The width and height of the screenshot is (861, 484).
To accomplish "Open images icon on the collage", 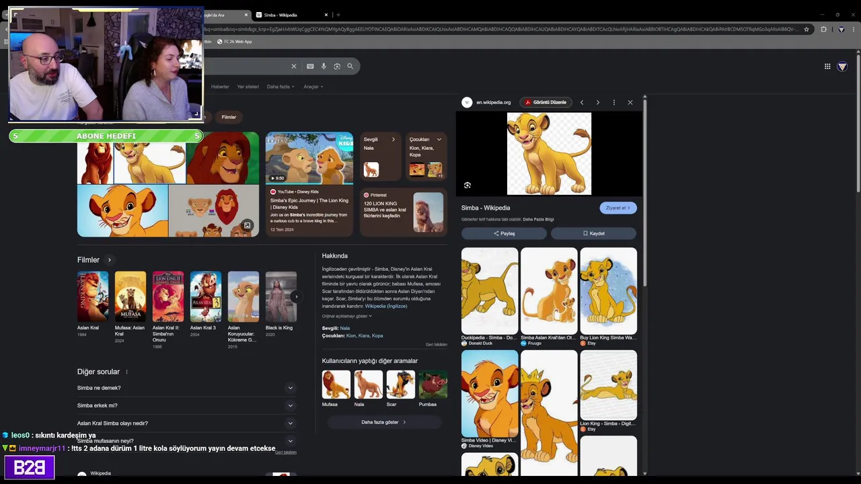I will coord(247,225).
